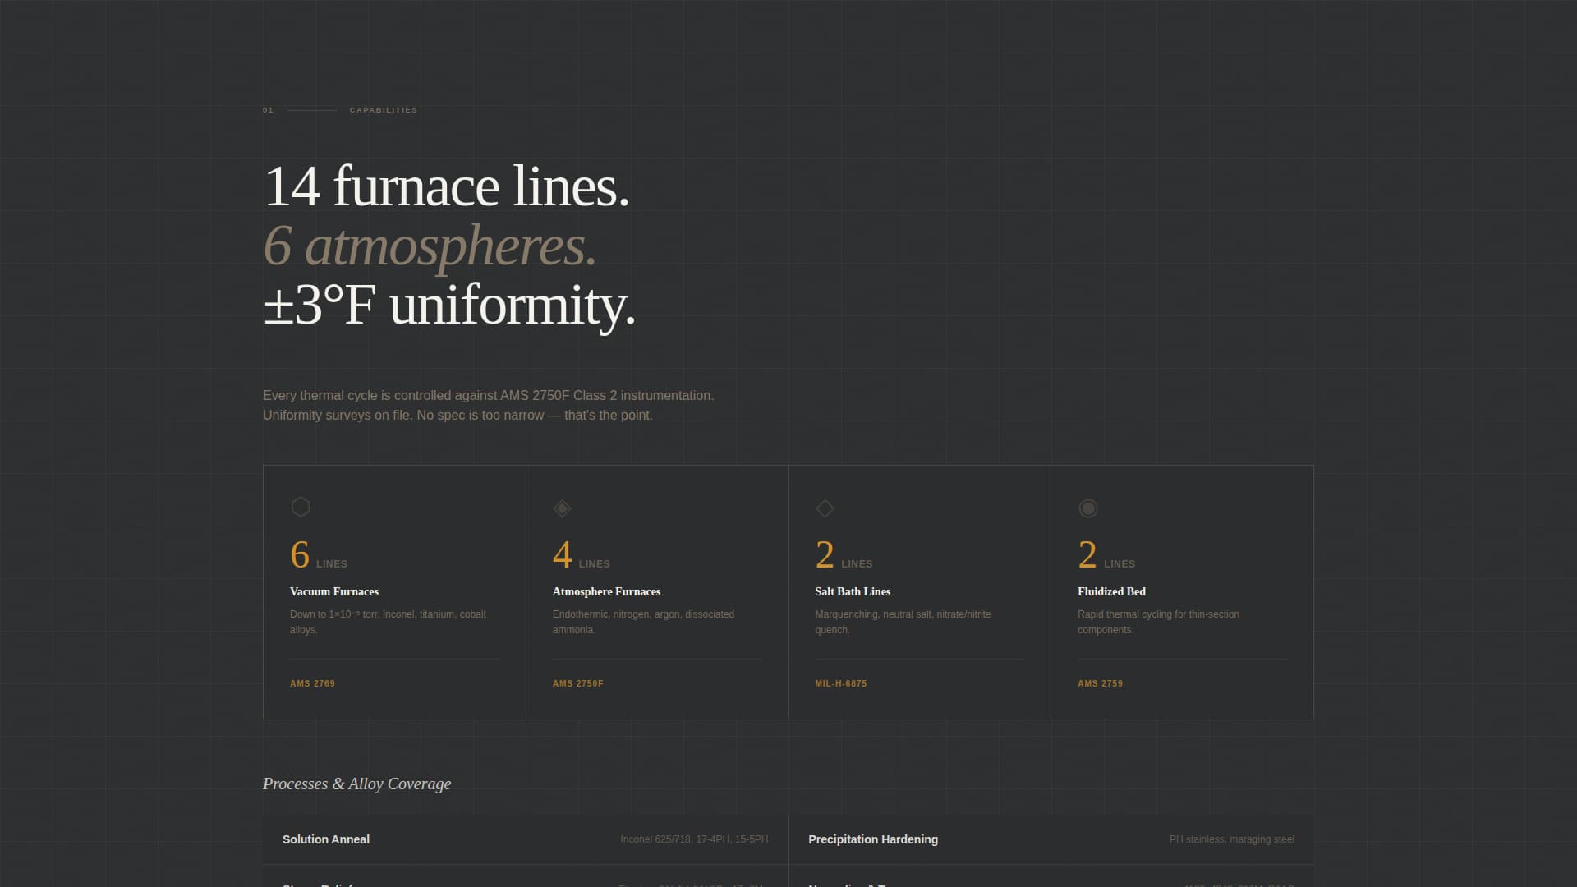1577x887 pixels.
Task: Click the outlined diamond icon on Salt Bath Lines card
Action: [x=825, y=508]
